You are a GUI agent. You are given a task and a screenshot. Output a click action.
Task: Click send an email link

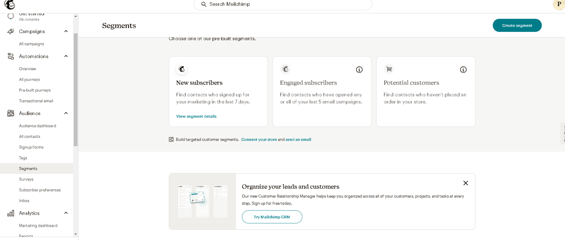point(298,139)
